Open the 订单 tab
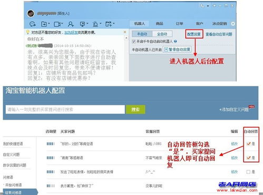The height and width of the screenshot is (195, 263). coord(179,24)
